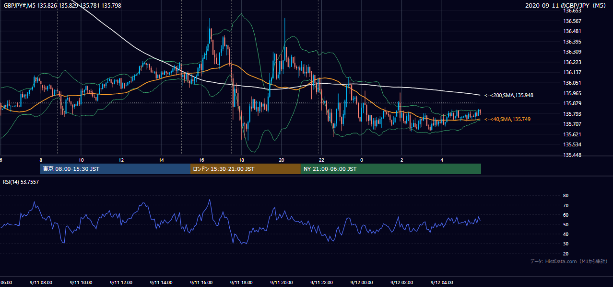613x287 pixels.
Task: Click the 9/11 08:00 time axis label
Action: pos(40,282)
